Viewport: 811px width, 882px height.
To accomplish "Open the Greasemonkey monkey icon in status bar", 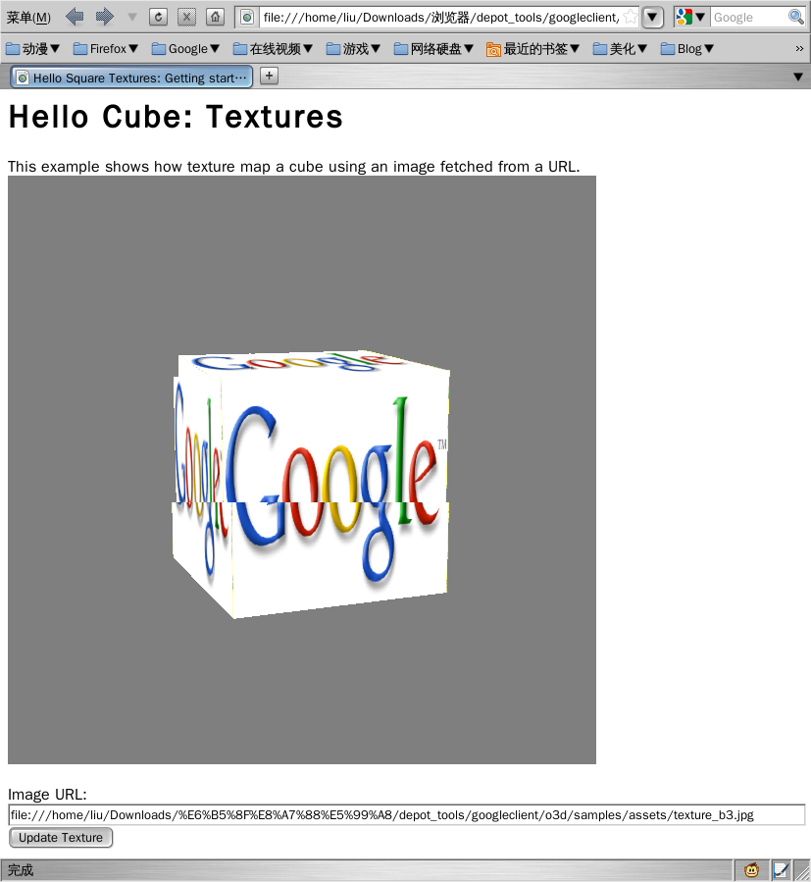I will pos(751,870).
